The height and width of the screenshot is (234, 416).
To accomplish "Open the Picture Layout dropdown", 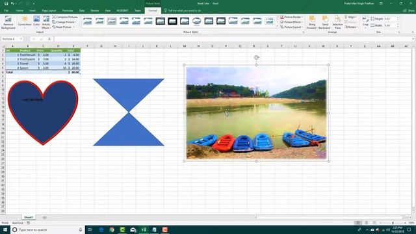I will coord(291,27).
